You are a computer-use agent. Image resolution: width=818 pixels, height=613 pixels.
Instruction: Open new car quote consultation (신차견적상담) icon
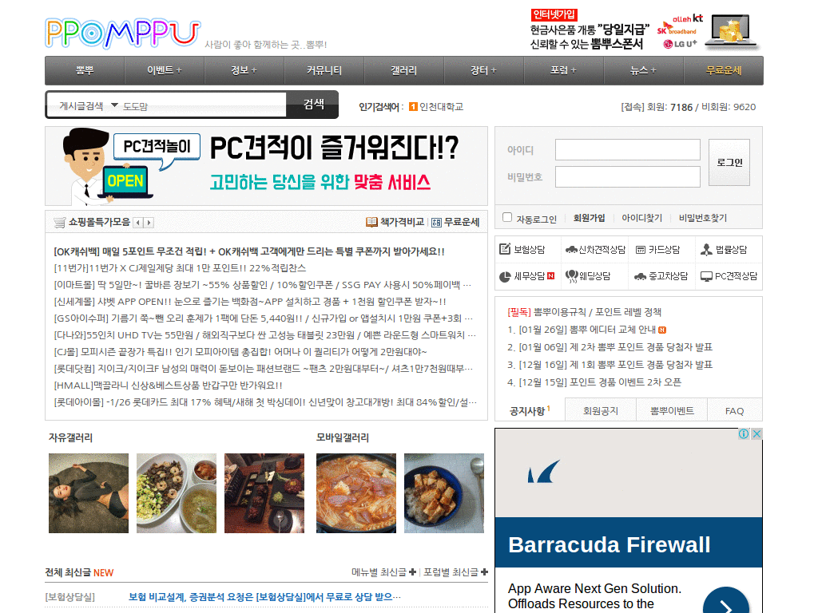tap(571, 250)
